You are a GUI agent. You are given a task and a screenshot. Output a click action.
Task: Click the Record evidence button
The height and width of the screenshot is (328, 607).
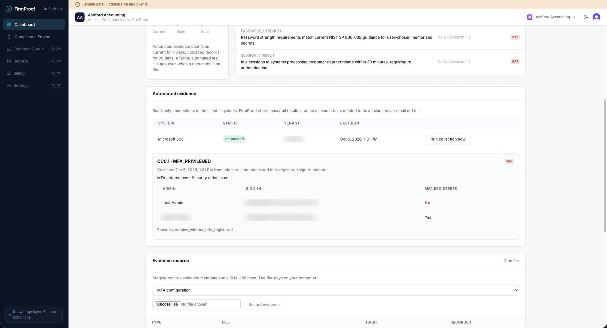[264, 304]
